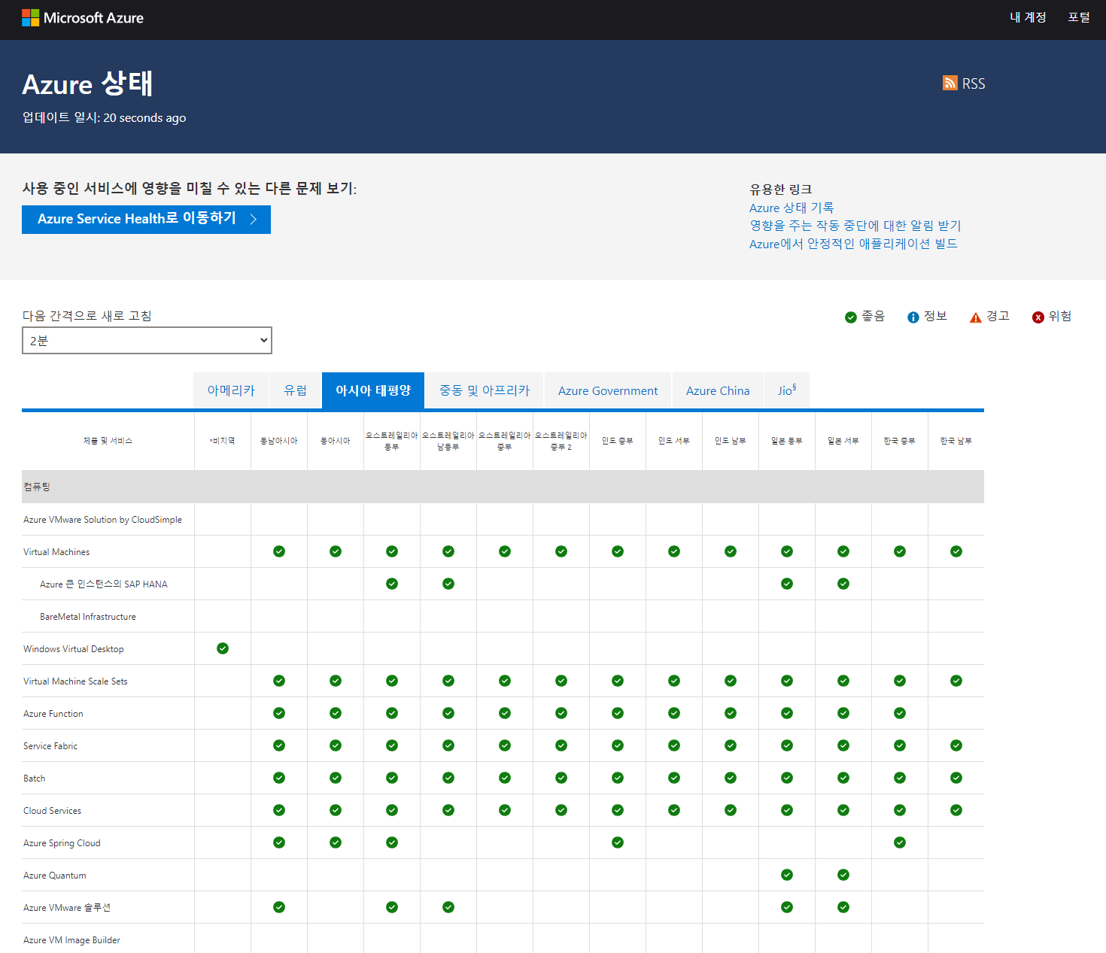Click the 경고 warning triangle legend icon

[x=976, y=317]
